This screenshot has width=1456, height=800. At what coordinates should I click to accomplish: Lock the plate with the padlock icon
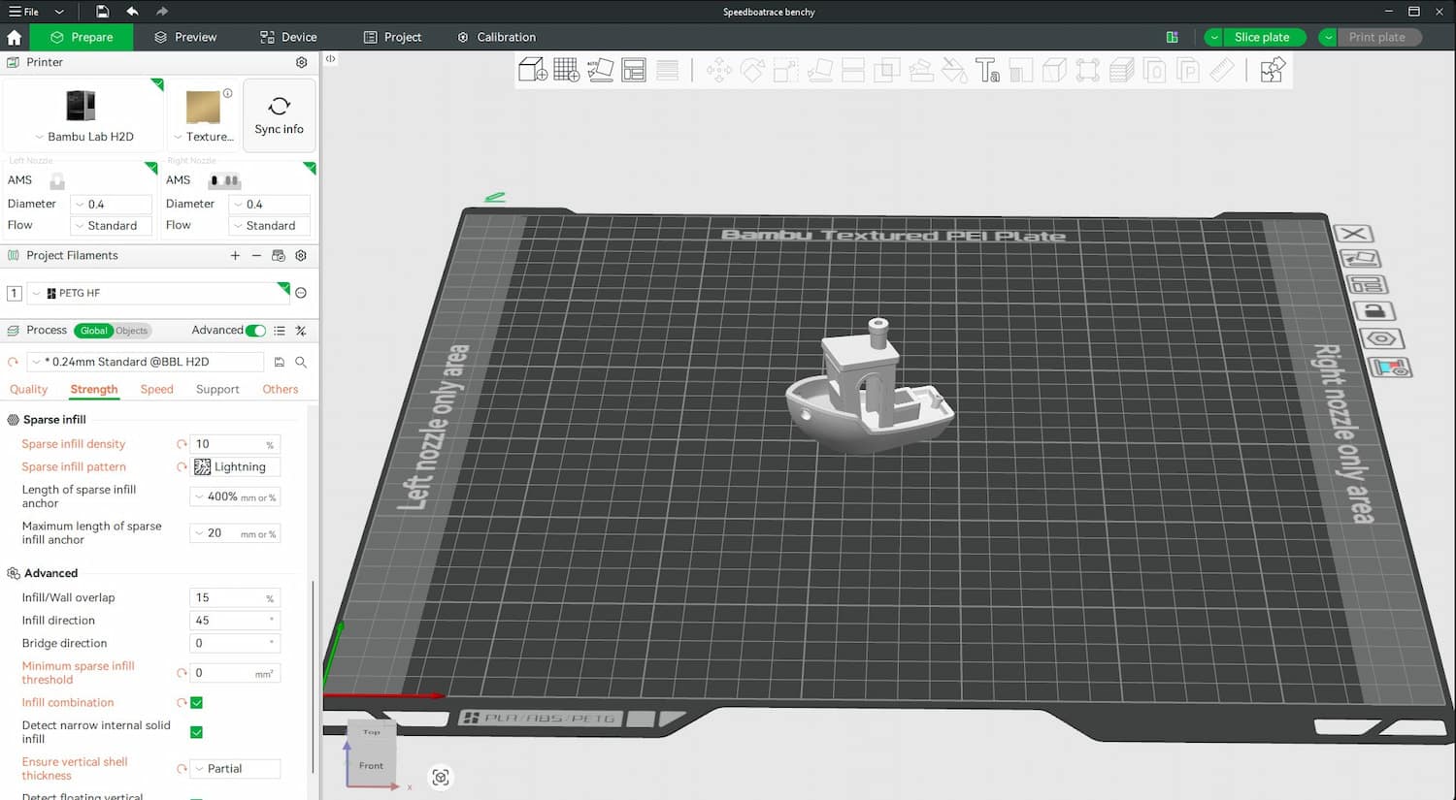[x=1373, y=311]
